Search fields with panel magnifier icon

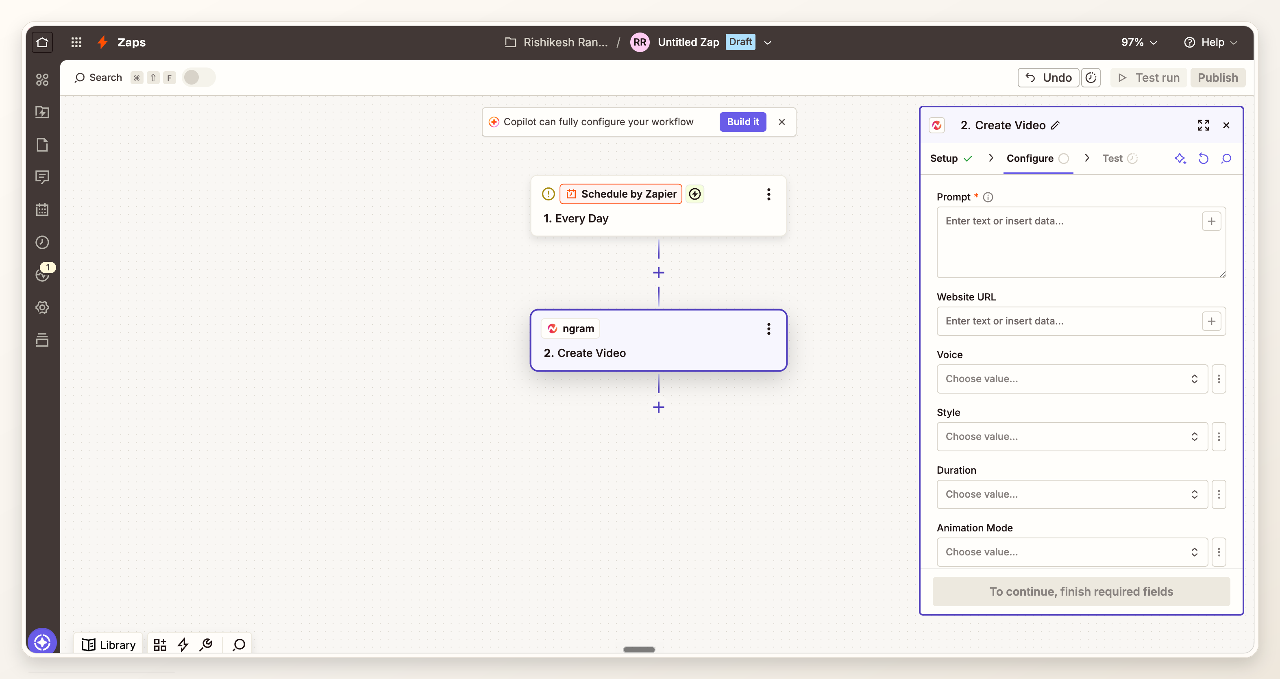click(x=1226, y=159)
